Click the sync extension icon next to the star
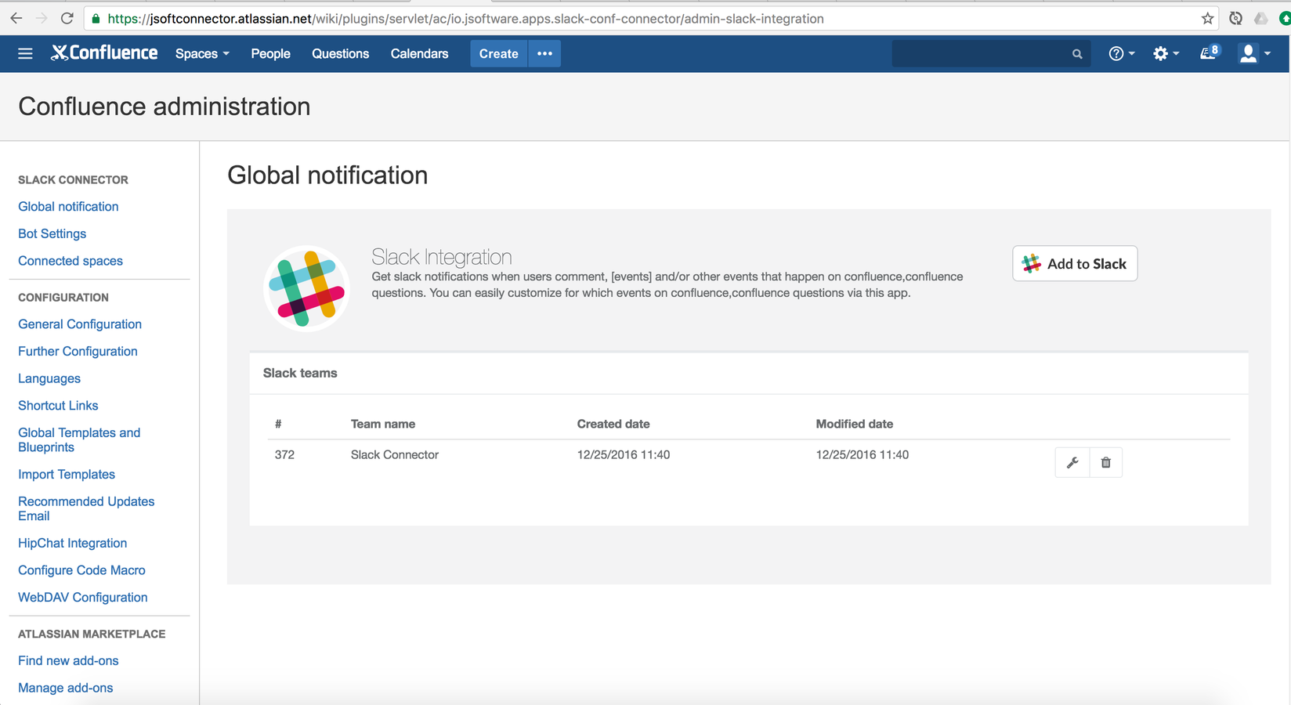 (x=1235, y=18)
